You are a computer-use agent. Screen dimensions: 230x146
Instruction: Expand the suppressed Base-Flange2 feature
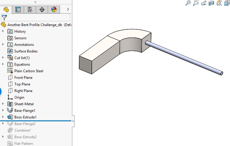(x=3, y=124)
